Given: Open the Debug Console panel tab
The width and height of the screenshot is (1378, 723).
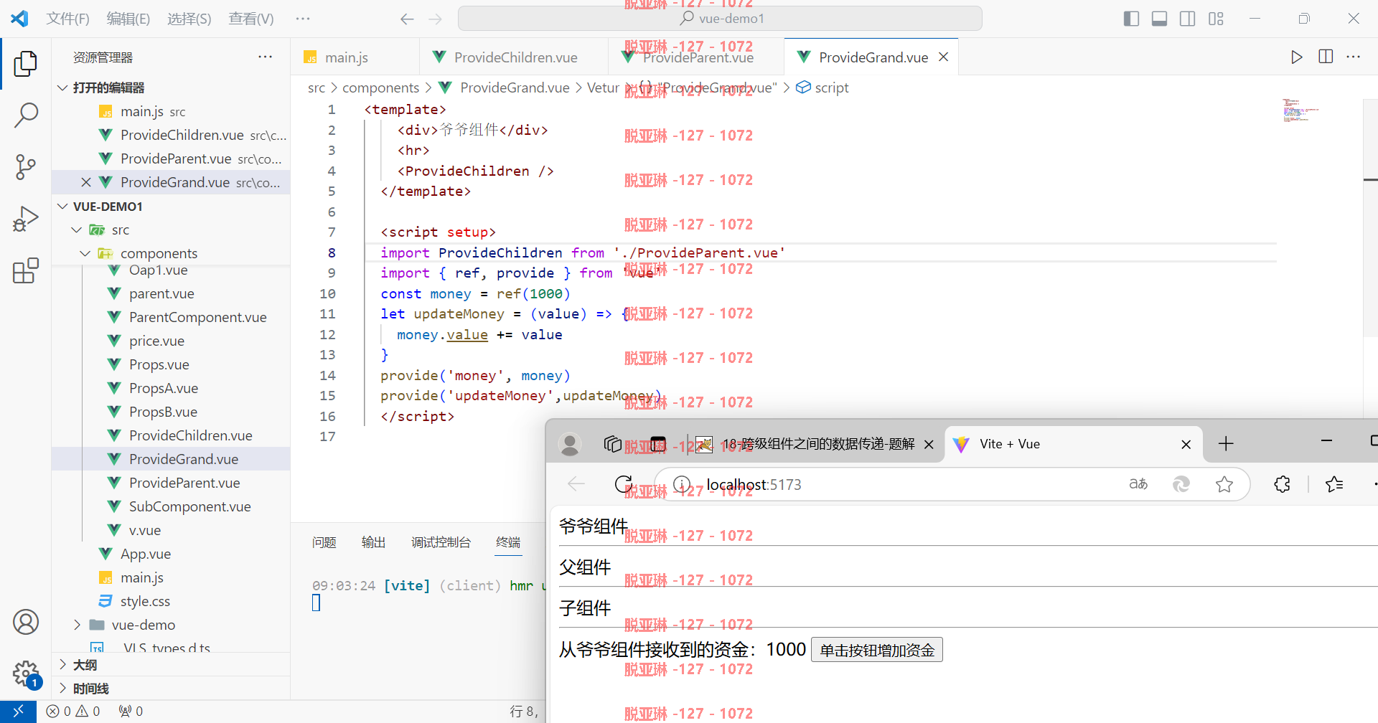Looking at the screenshot, I should click(441, 542).
